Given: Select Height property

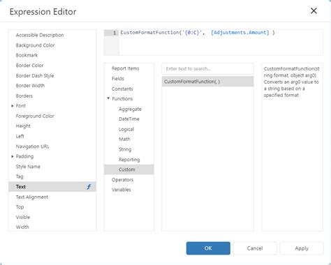Looking at the screenshot, I should [52, 126].
